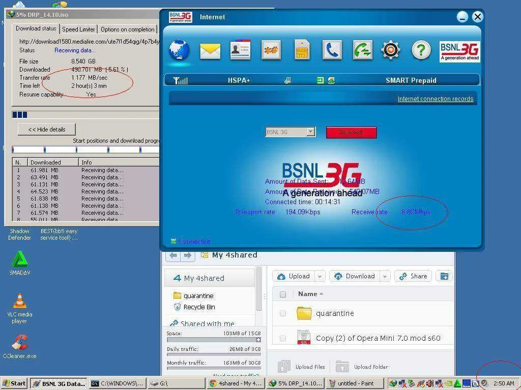Click the Upload Folder icon
Screen dimensions: 521x390
coord(342,367)
